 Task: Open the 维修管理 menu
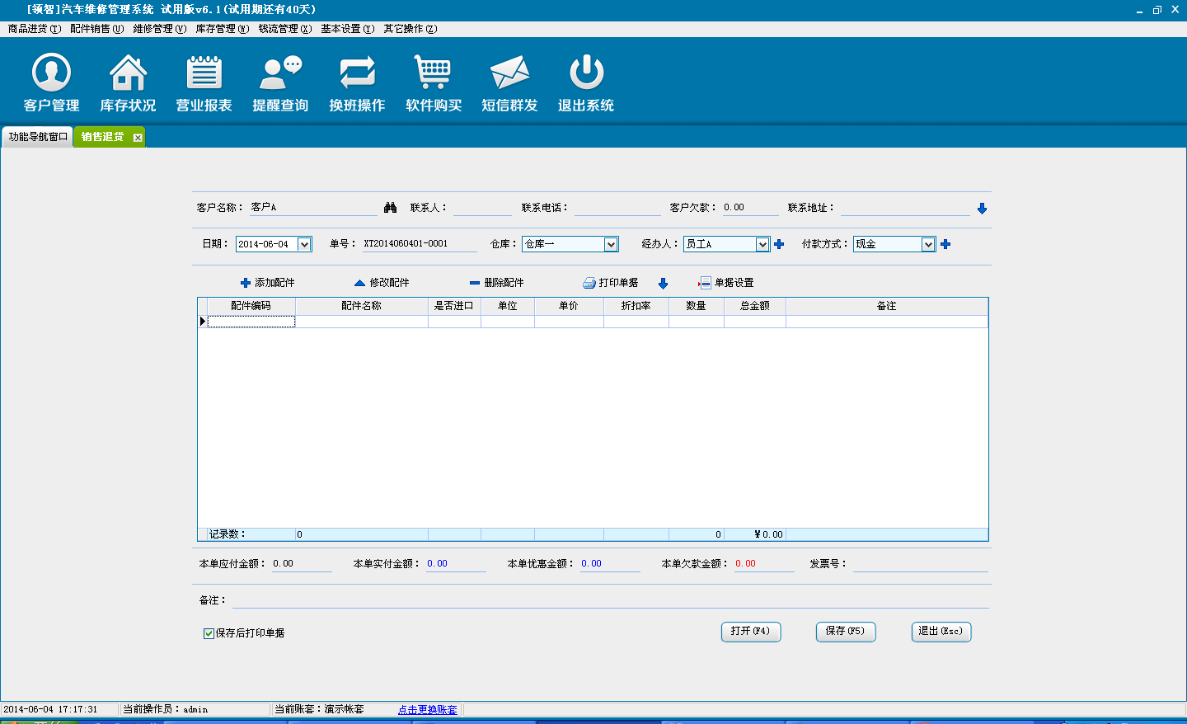(x=159, y=29)
